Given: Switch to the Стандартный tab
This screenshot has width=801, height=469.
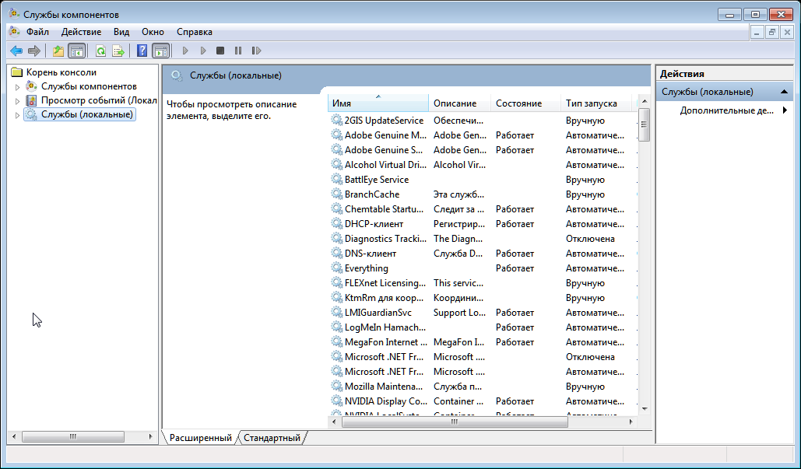Looking at the screenshot, I should pyautogui.click(x=272, y=437).
